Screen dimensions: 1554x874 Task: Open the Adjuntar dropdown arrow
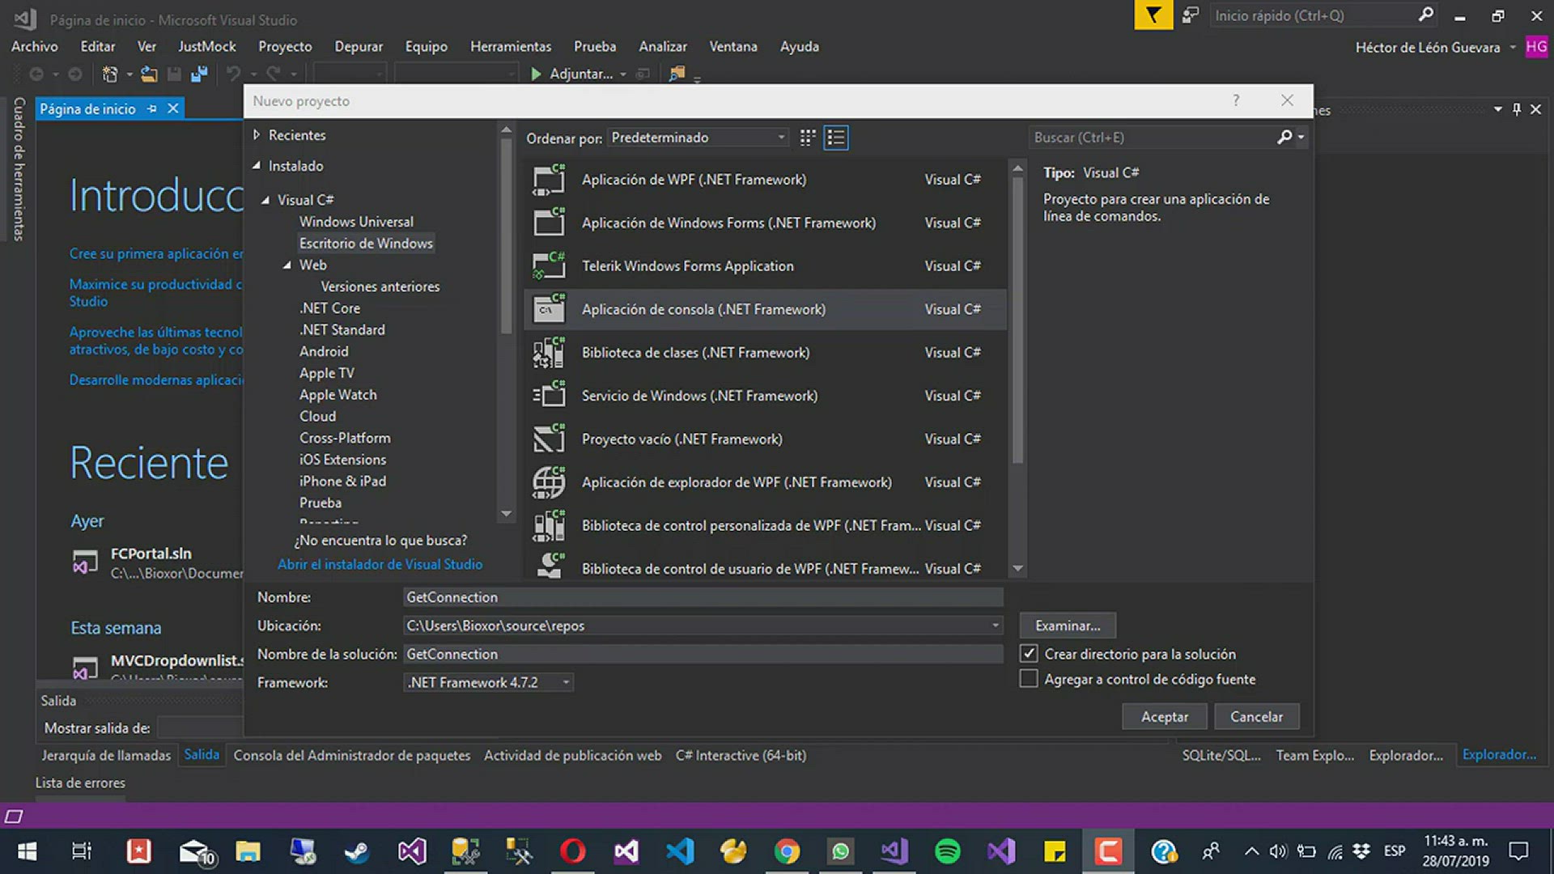pyautogui.click(x=623, y=74)
